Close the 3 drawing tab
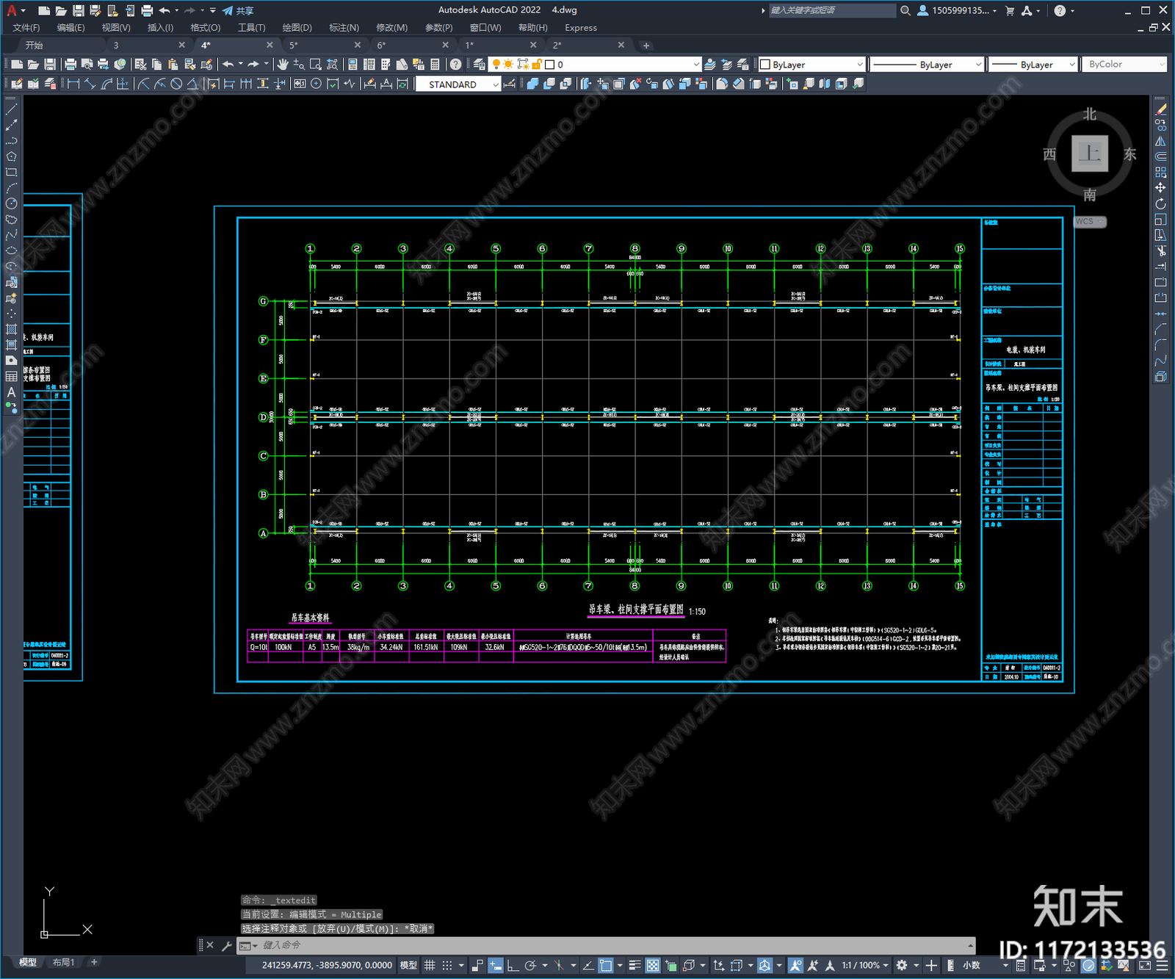 [x=181, y=45]
